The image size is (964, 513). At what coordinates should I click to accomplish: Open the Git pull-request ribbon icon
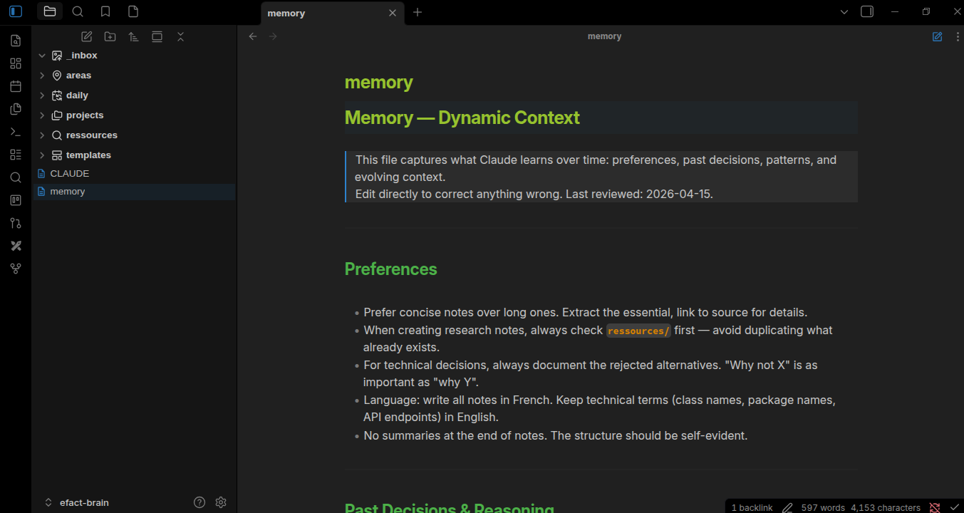pyautogui.click(x=16, y=223)
